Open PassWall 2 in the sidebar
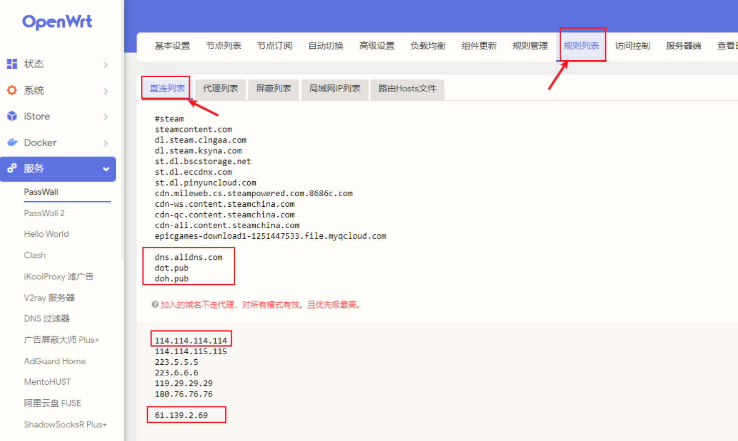 (x=45, y=213)
